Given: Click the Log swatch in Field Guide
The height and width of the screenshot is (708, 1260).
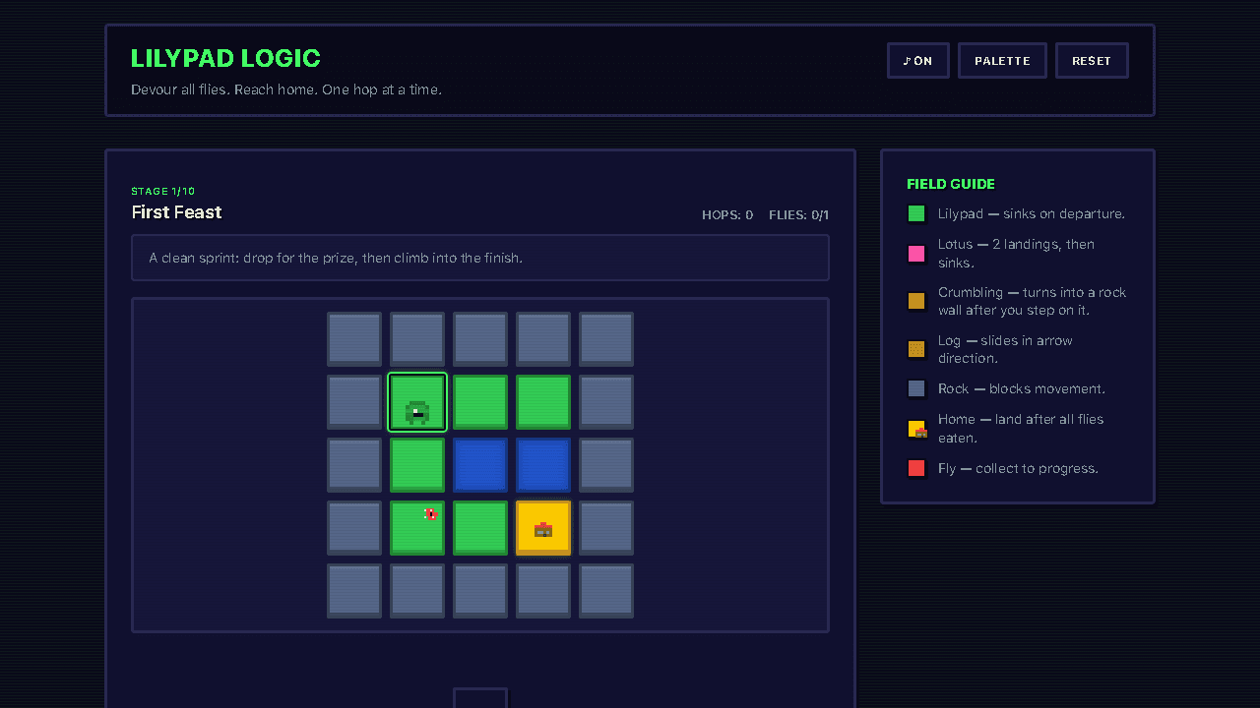Looking at the screenshot, I should coord(916,349).
